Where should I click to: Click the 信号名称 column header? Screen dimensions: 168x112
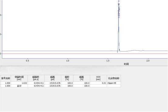pos(5,78)
